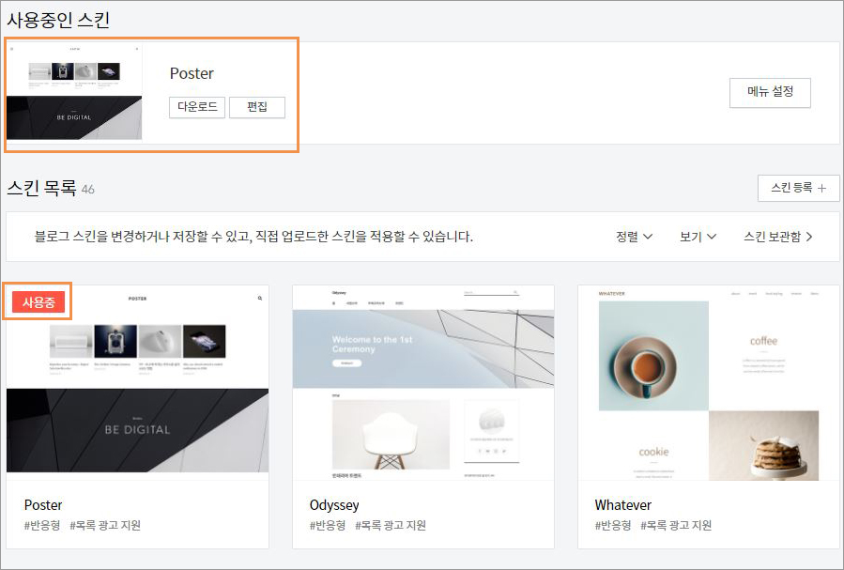Viewport: 844px width, 570px height.
Task: Click the current Poster skin thumbnail at top
Action: 74,92
